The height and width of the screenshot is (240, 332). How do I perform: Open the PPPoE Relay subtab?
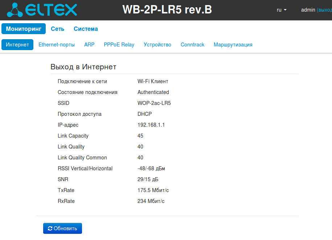[119, 45]
